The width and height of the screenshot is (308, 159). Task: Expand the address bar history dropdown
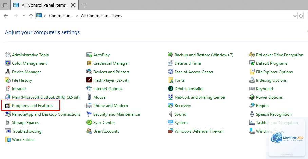point(295,16)
